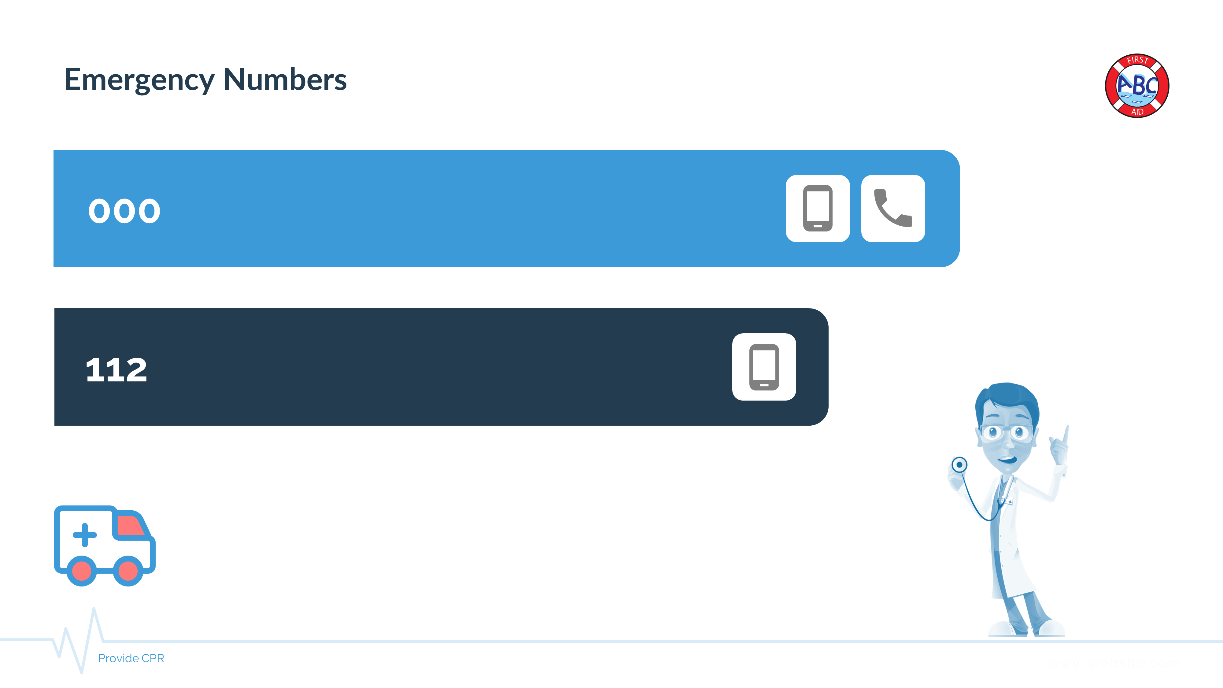Click the ABC First Aid logo
The height and width of the screenshot is (688, 1223).
(1136, 86)
